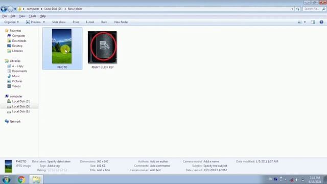Open Local Disk (E:)
The width and height of the screenshot is (327, 184).
[x=21, y=111]
